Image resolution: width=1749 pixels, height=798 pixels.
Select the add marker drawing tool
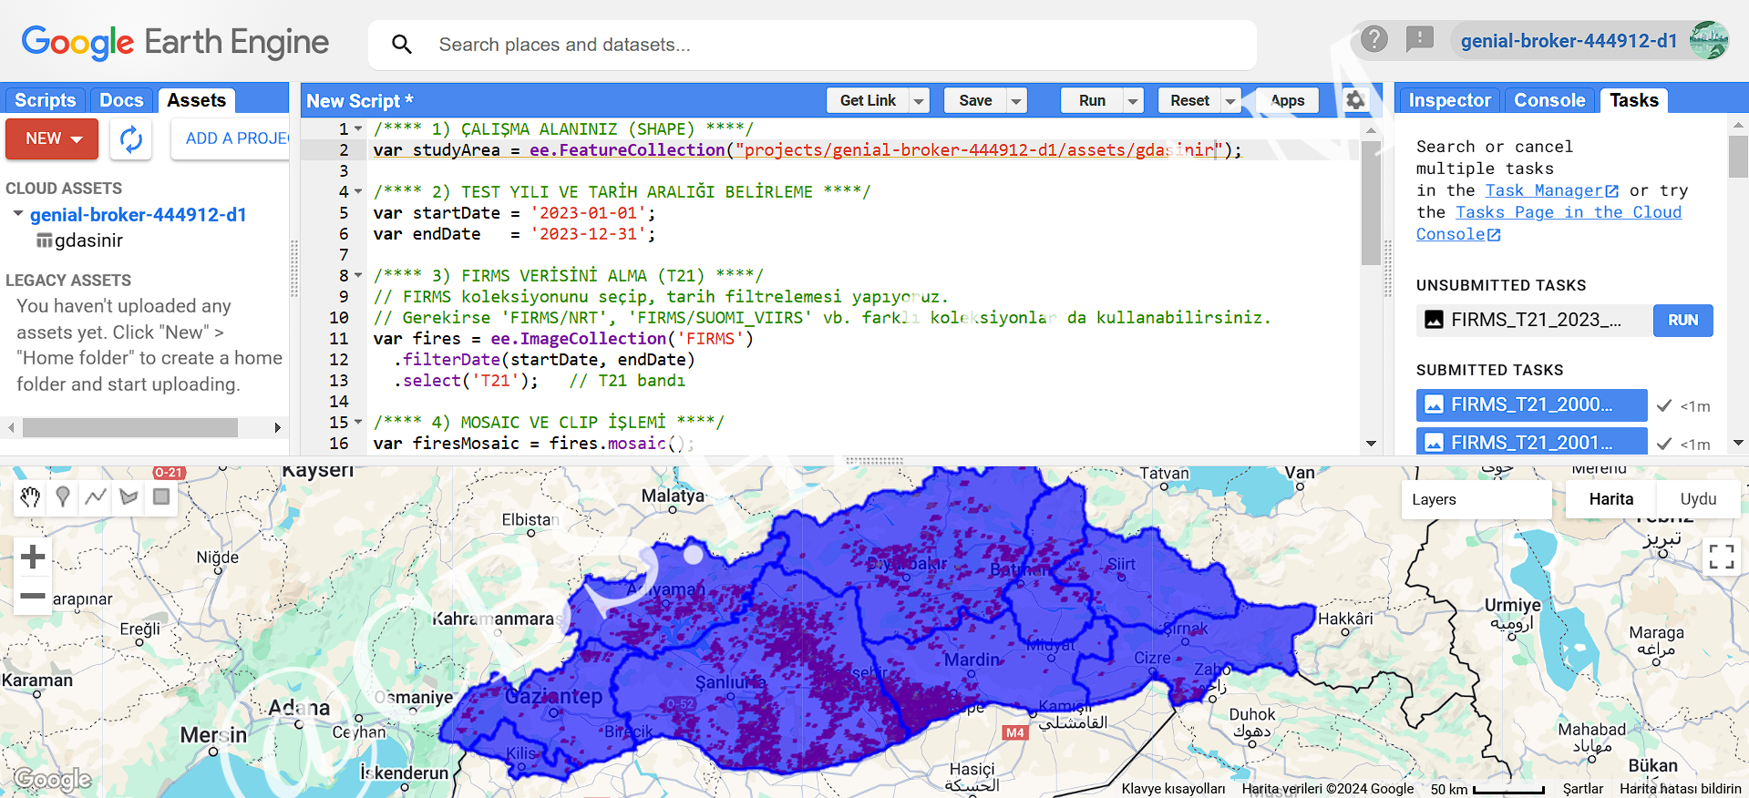click(x=63, y=496)
